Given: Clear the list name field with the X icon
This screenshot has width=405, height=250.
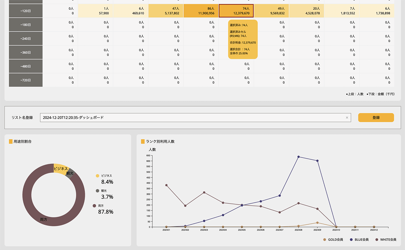Looking at the screenshot, I should pyautogui.click(x=347, y=118).
